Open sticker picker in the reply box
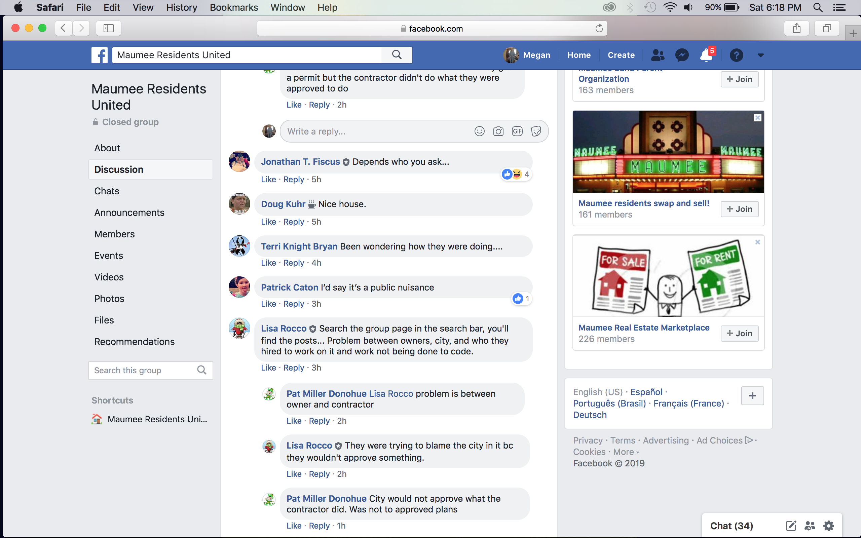 536,131
